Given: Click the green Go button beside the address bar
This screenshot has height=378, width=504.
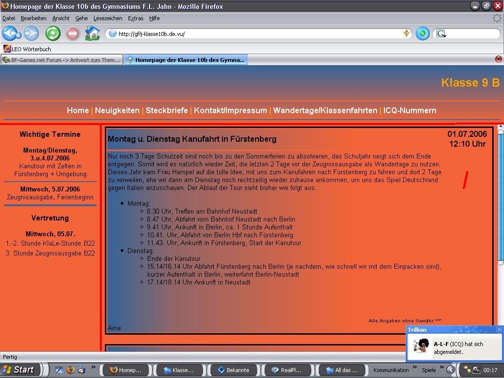Looking at the screenshot, I should (x=422, y=33).
